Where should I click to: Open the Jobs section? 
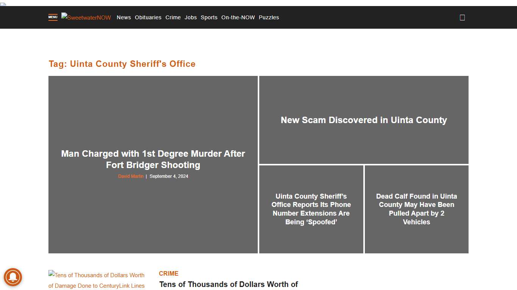[x=191, y=17]
